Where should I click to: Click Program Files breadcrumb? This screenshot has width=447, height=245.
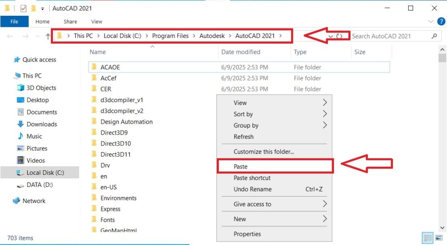170,36
